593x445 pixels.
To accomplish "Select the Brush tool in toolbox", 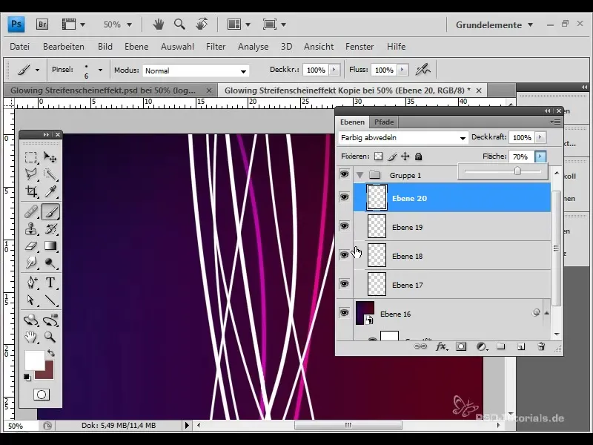I will [x=50, y=211].
